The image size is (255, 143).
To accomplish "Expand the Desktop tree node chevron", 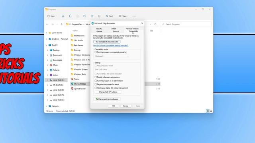I will [48, 50].
